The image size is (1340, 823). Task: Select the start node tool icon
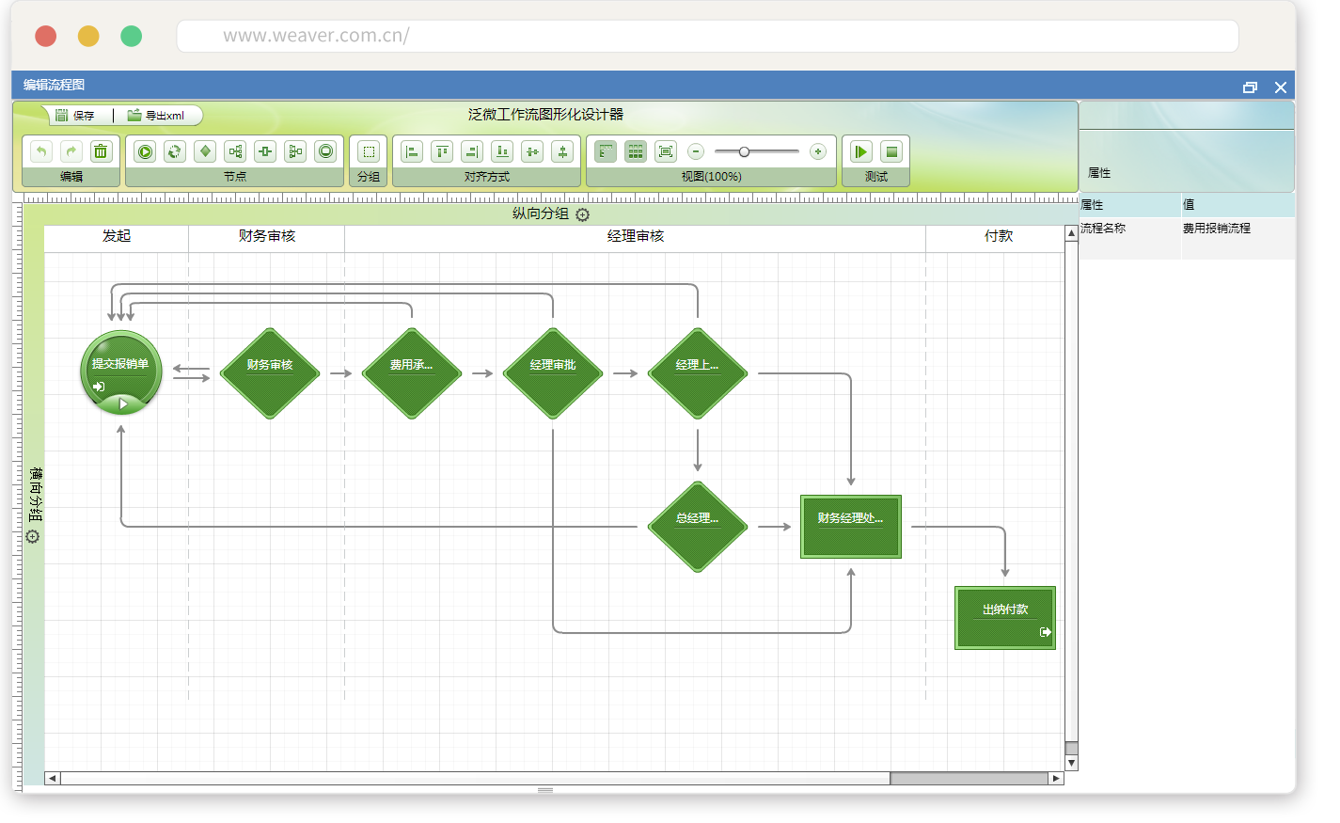[x=145, y=151]
